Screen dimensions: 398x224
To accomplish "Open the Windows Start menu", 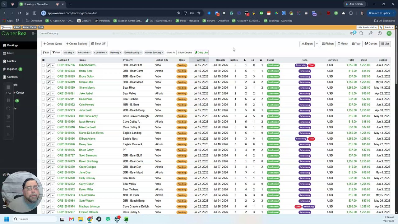I will 7,219.
